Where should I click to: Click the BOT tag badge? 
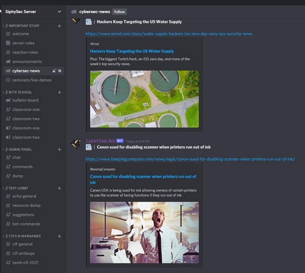(120, 141)
